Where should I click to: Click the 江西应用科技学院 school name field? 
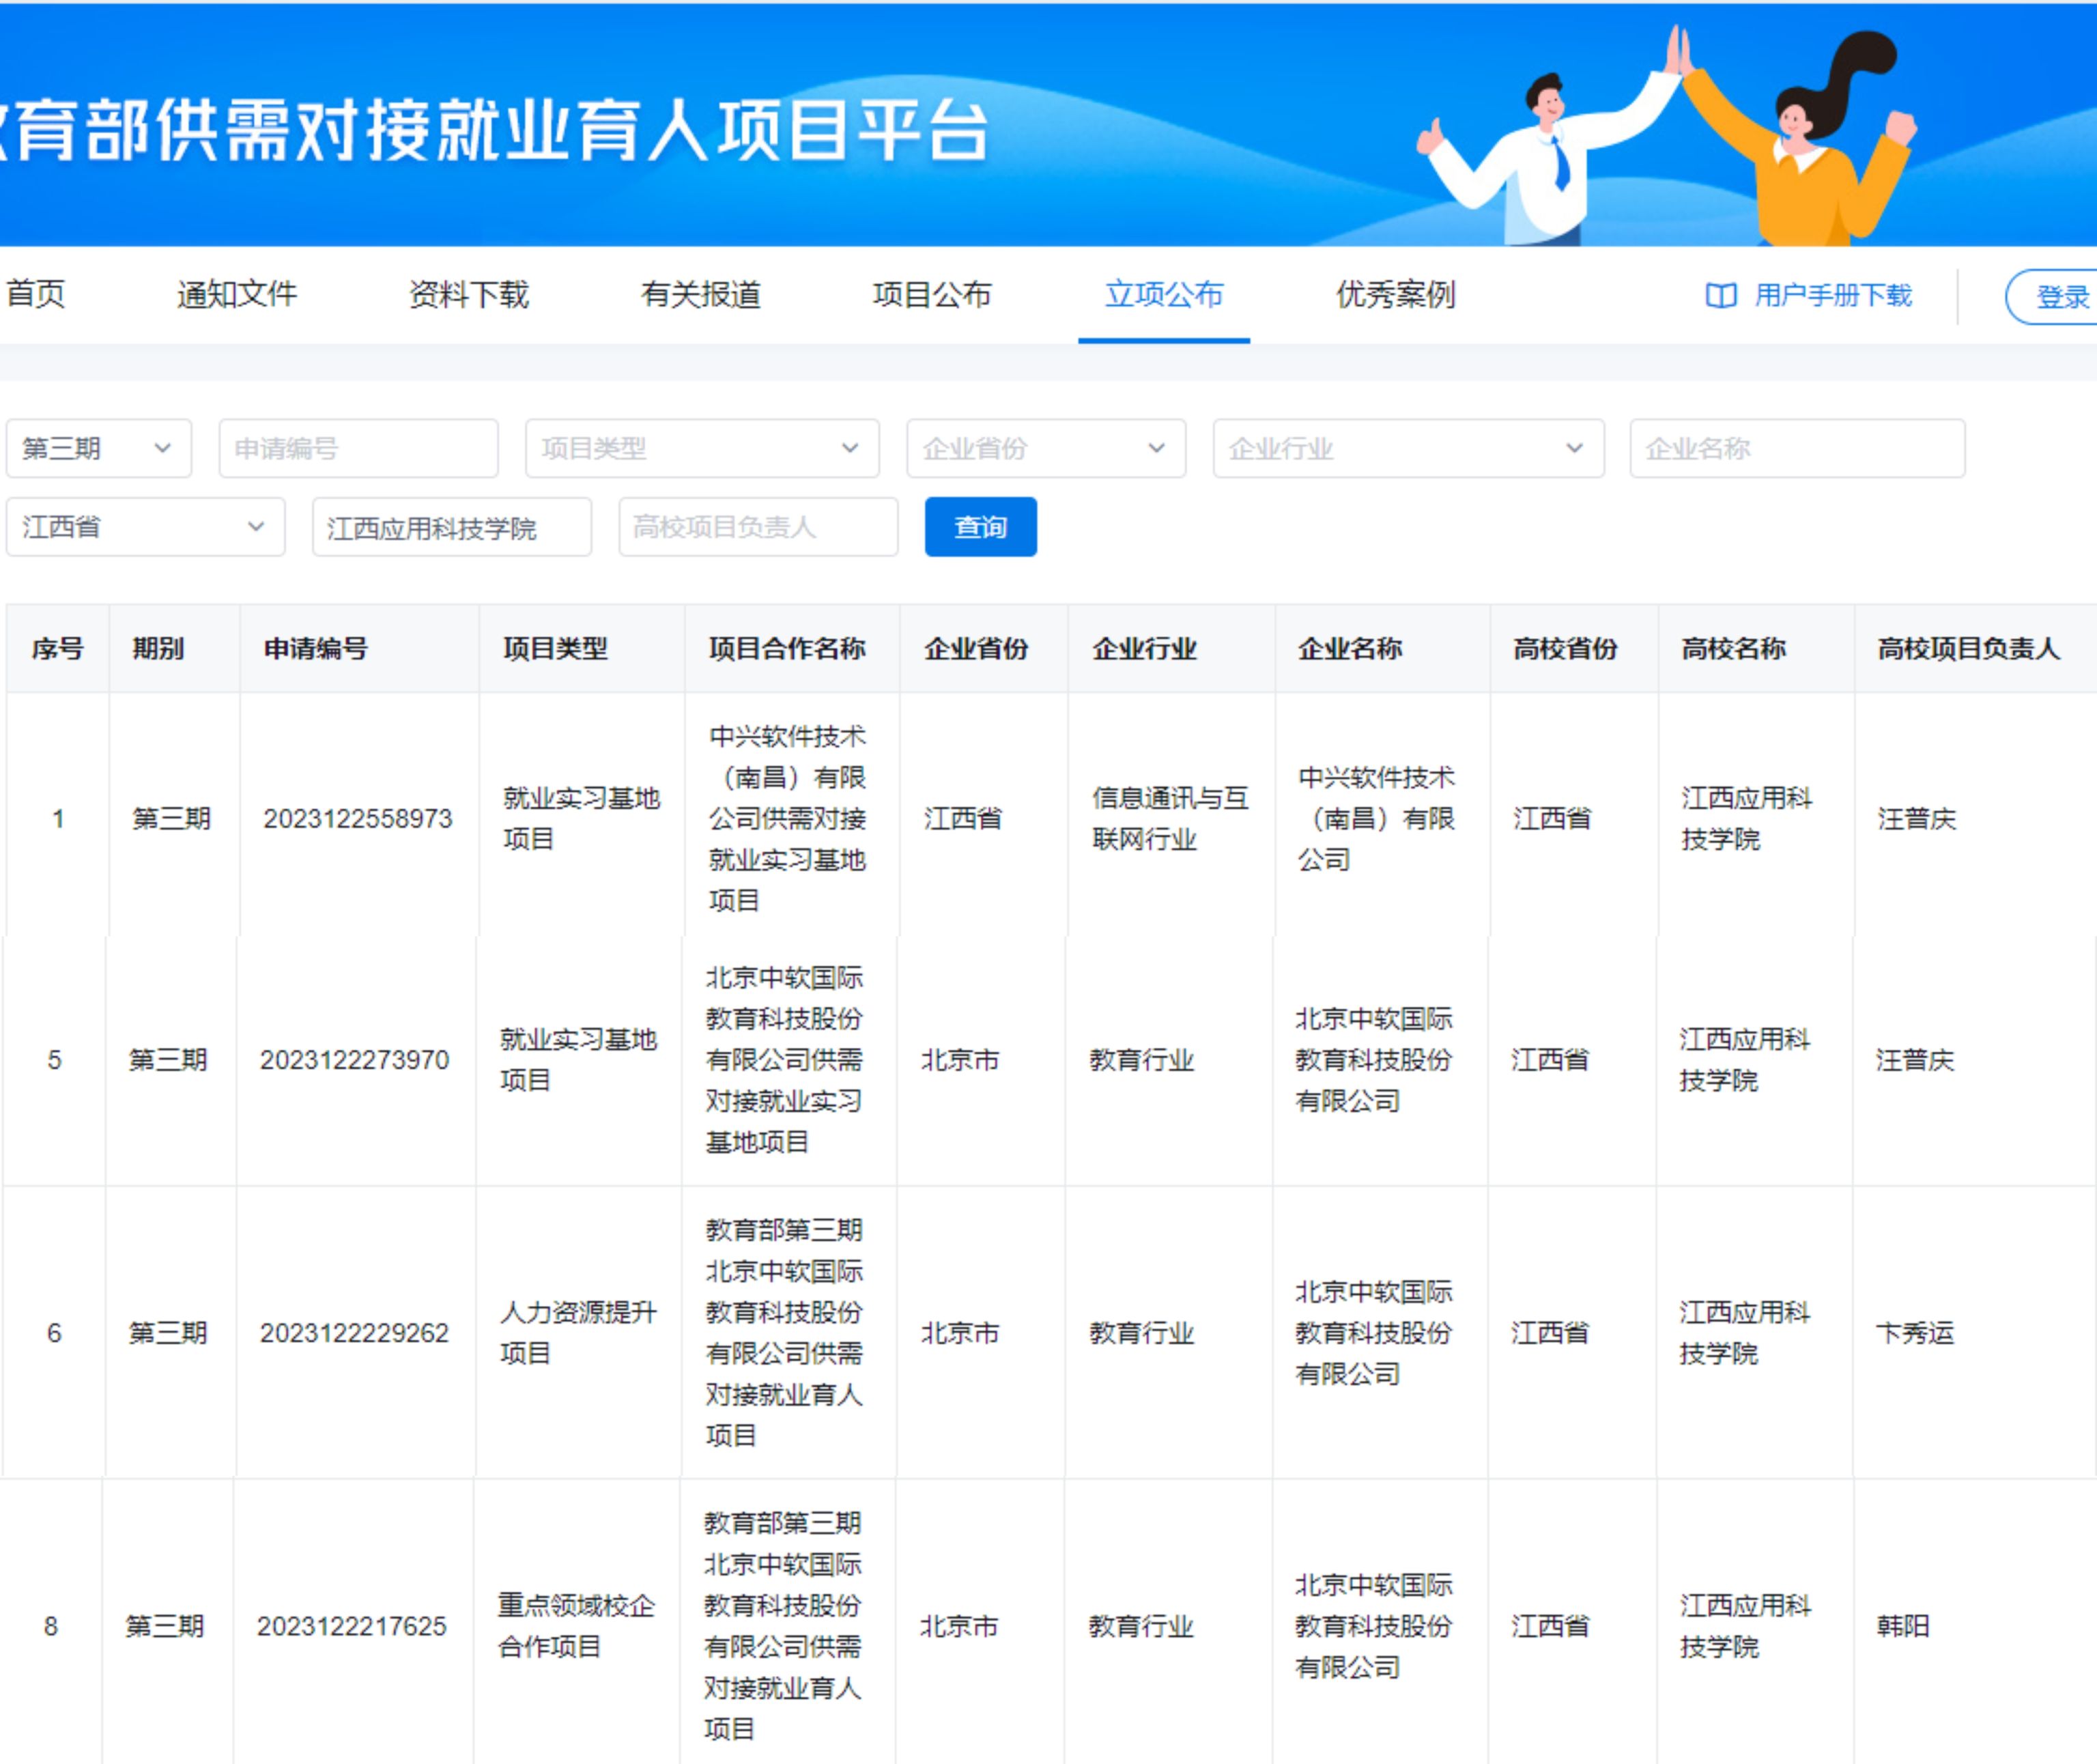tap(451, 527)
